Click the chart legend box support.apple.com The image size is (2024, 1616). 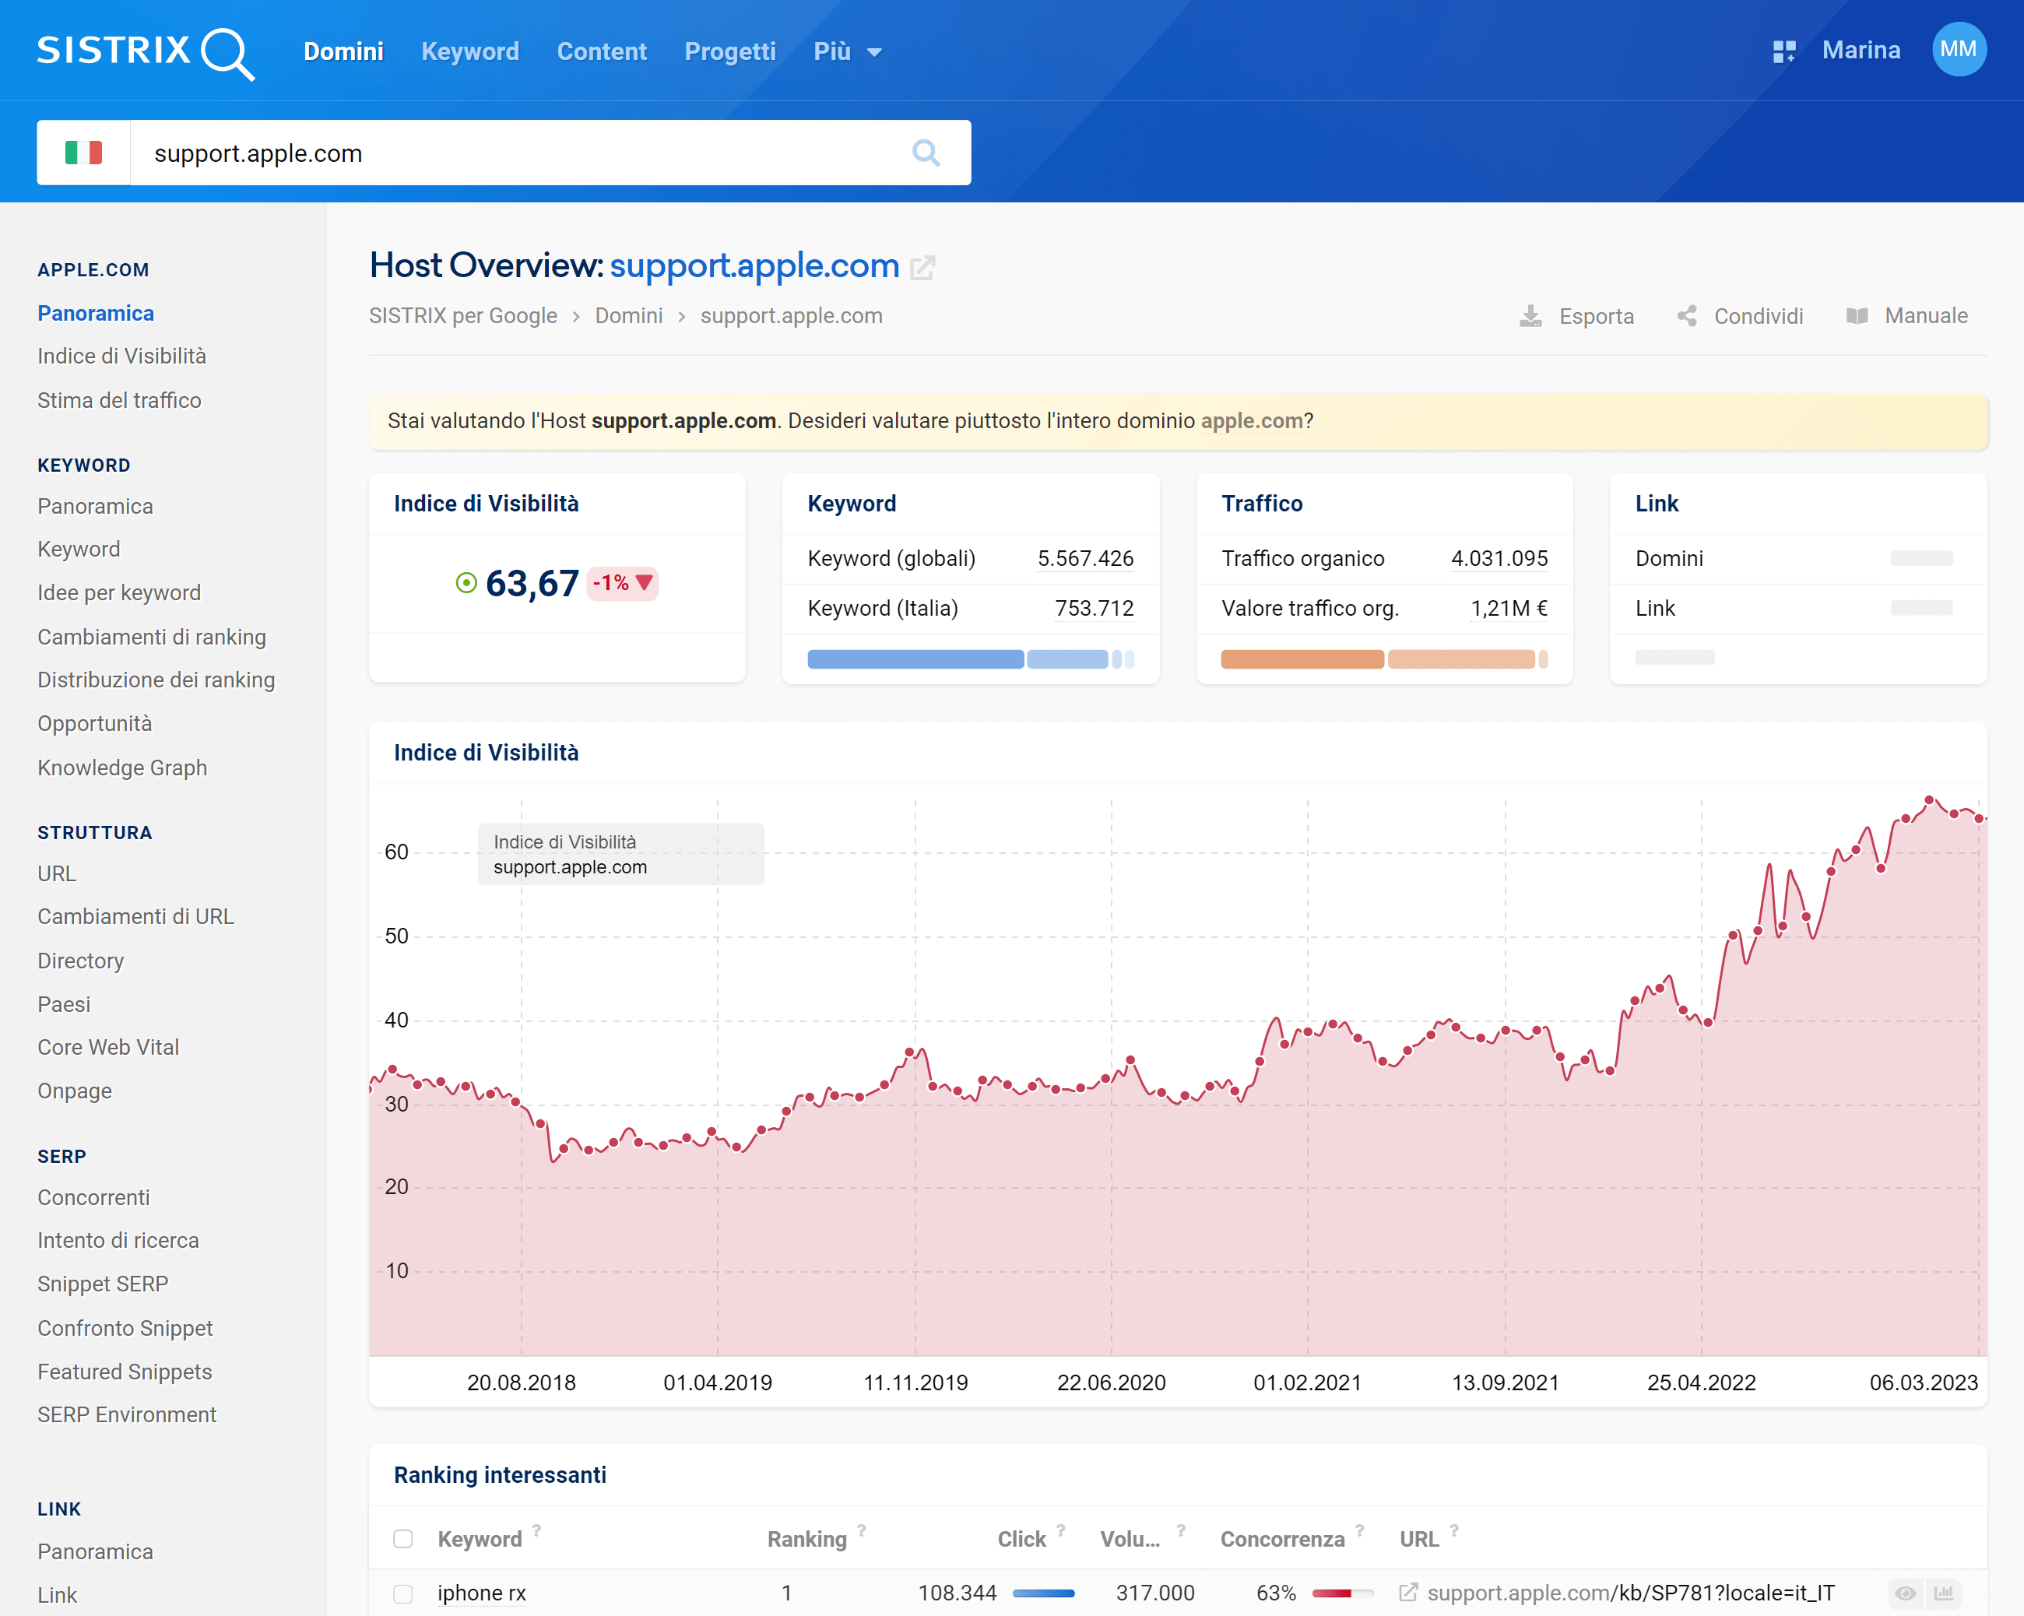click(x=620, y=855)
